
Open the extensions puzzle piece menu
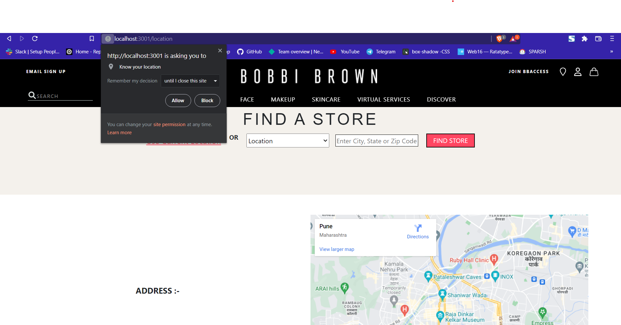(x=584, y=39)
